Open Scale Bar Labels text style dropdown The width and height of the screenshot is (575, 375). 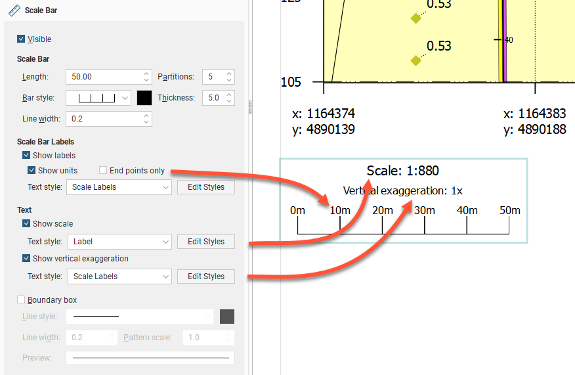pyautogui.click(x=119, y=187)
